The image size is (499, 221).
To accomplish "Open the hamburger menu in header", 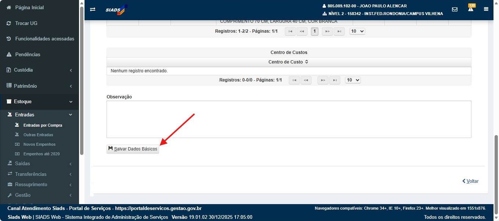I will (486, 10).
